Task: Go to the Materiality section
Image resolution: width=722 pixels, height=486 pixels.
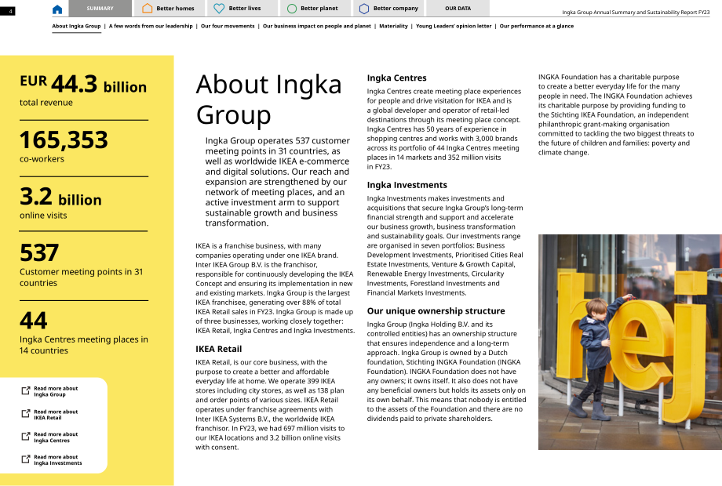Action: (x=394, y=26)
